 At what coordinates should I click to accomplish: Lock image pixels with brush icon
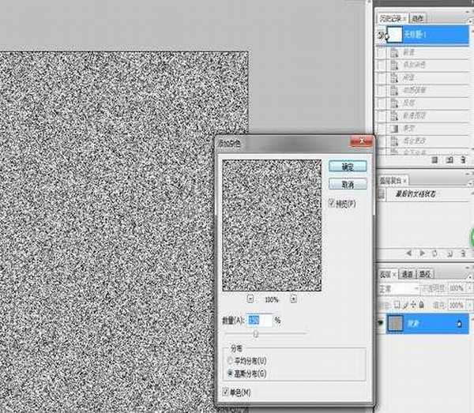405,305
